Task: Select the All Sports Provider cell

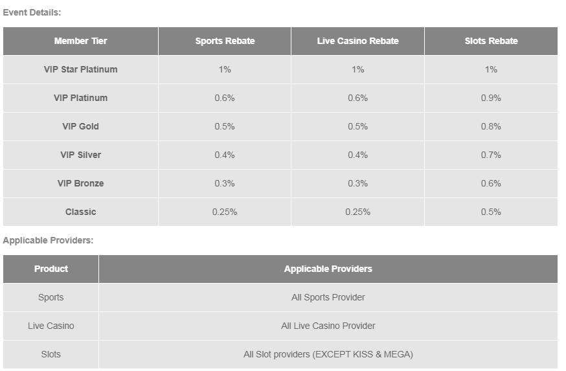Action: [x=328, y=297]
